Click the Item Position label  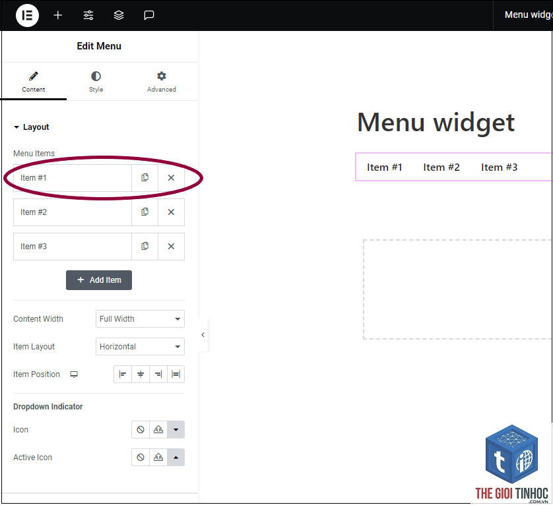(37, 374)
